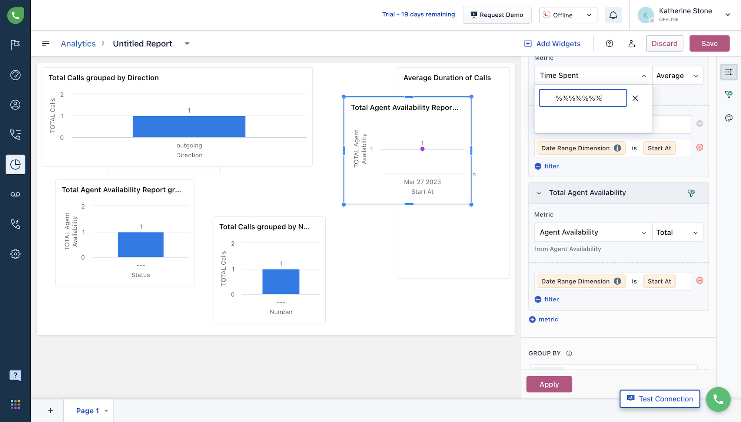Click the clock/recent activity sidebar icon
The width and height of the screenshot is (741, 422).
tap(15, 75)
